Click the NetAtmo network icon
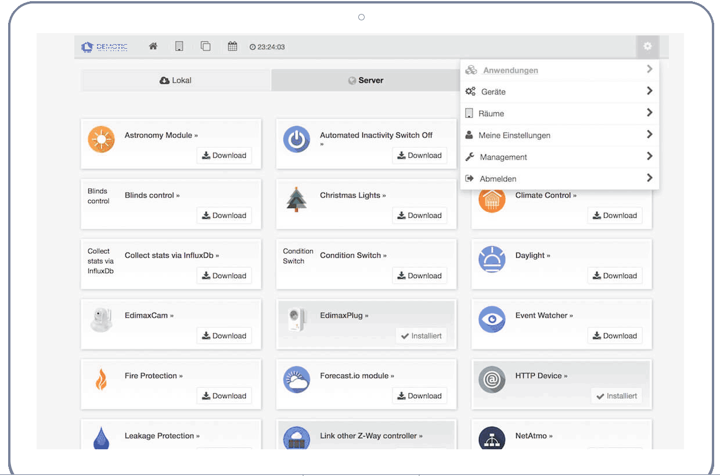The width and height of the screenshot is (720, 476). 492,438
